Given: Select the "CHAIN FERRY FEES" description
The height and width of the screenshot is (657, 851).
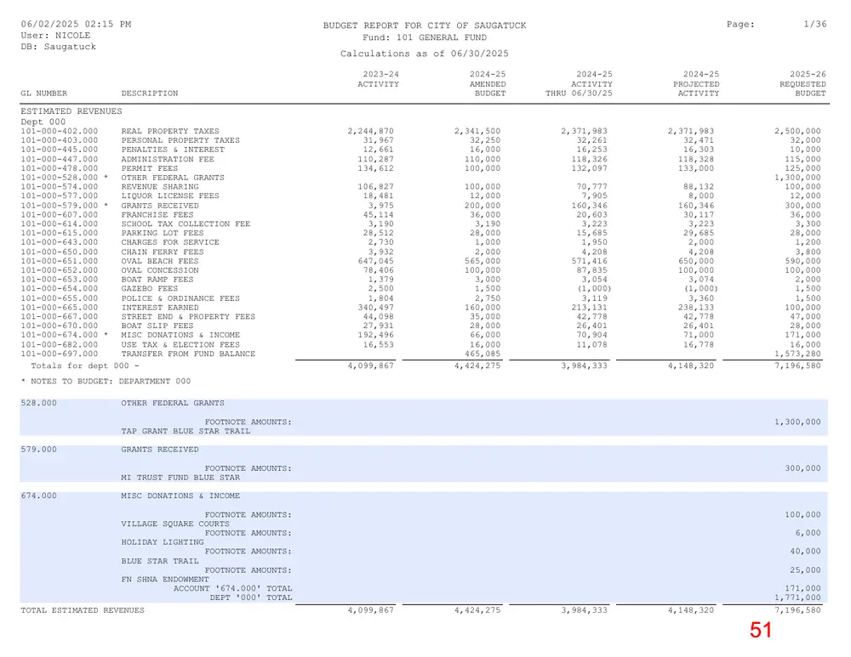Looking at the screenshot, I should pos(163,252).
